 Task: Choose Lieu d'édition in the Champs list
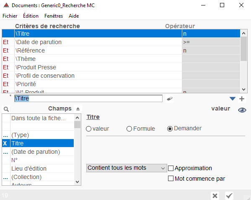tap(38, 168)
